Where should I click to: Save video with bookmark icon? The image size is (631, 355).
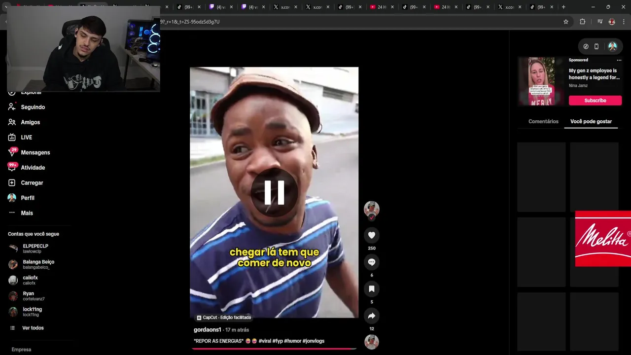372,288
